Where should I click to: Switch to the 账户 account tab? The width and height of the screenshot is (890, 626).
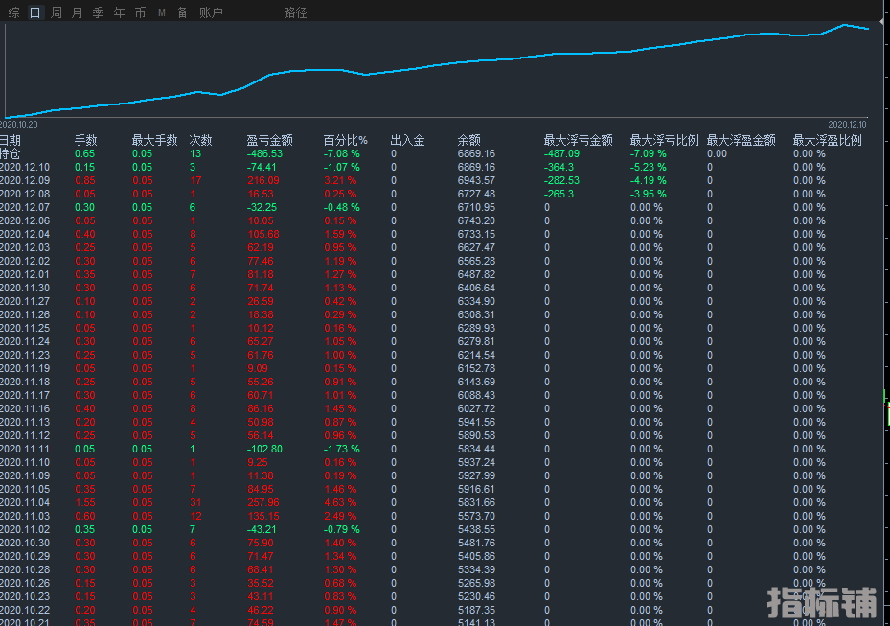tap(211, 12)
